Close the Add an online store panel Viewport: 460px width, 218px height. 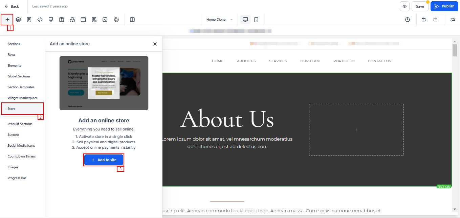155,44
